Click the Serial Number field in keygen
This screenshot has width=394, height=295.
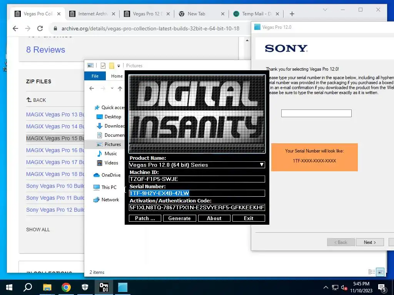coord(197,193)
